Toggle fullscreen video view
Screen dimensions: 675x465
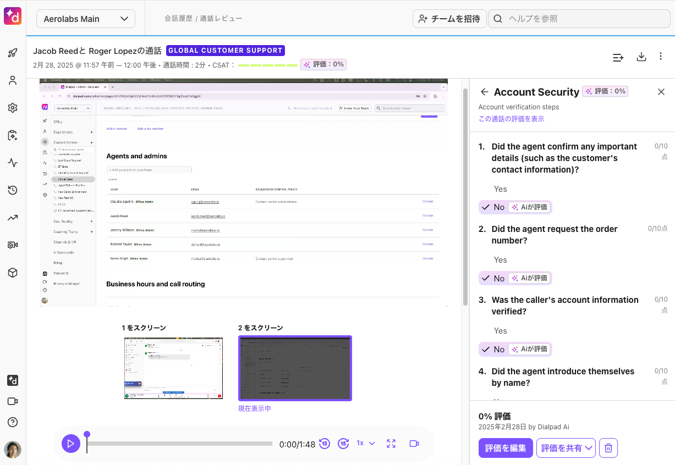(x=391, y=443)
